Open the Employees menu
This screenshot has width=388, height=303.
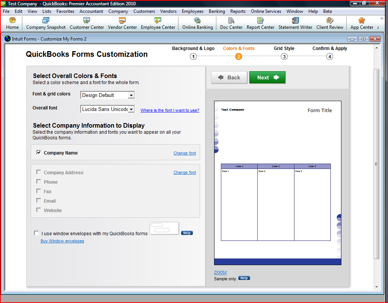192,11
